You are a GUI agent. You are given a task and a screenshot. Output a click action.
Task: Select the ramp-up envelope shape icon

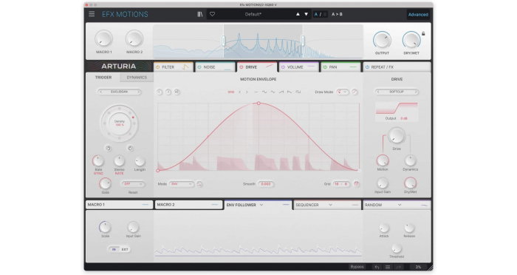[281, 92]
